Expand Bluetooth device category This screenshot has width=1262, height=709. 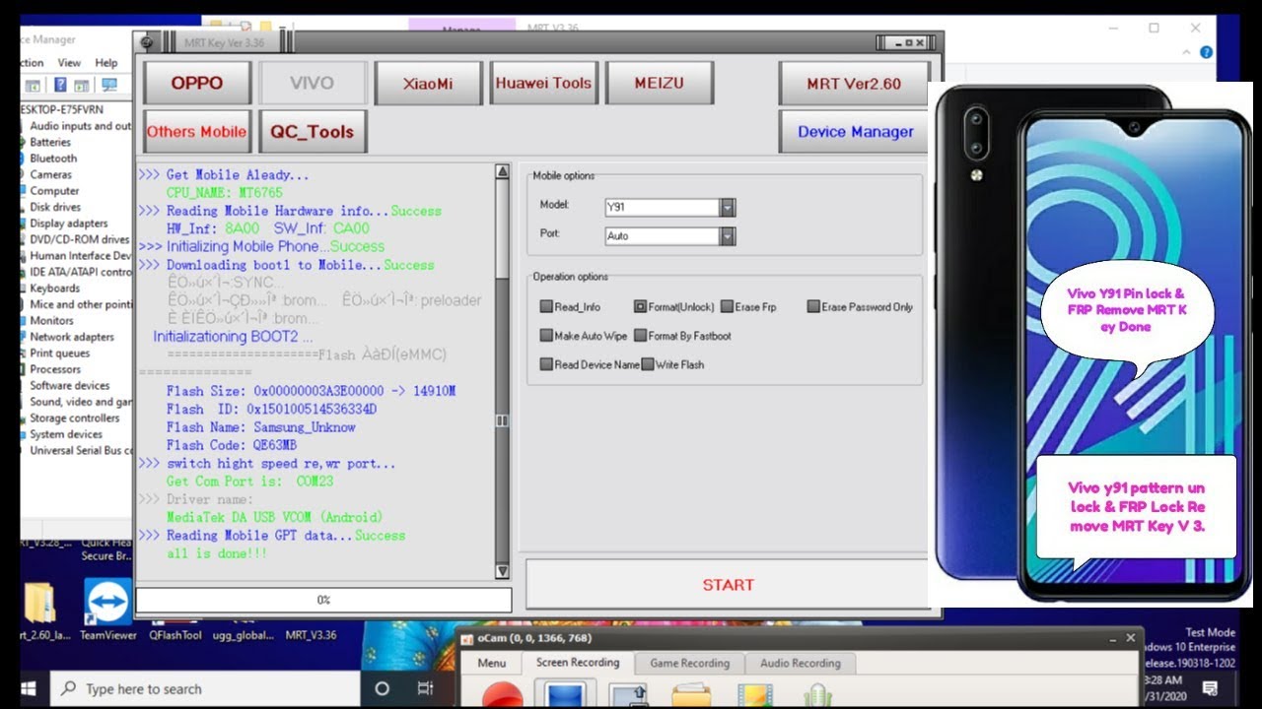tap(53, 158)
